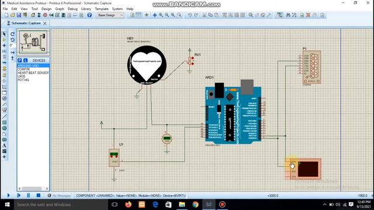The height and width of the screenshot is (210, 374).
Task: Switch to the Schematic Capture tab
Action: (x=26, y=23)
